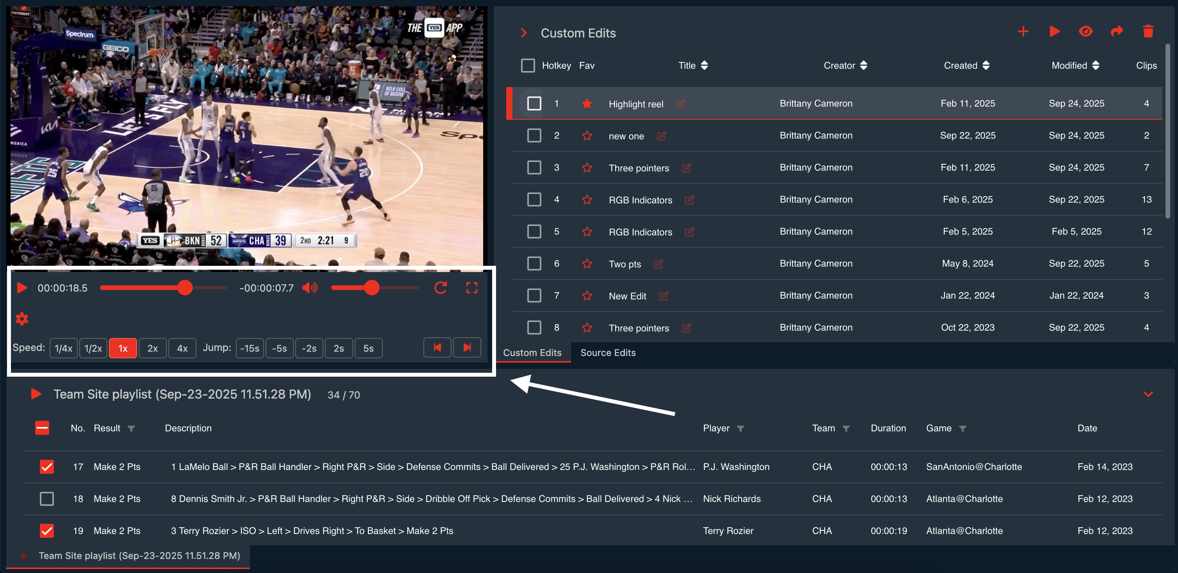Open the Player column filter dropdown
Image resolution: width=1178 pixels, height=573 pixels.
(x=741, y=429)
